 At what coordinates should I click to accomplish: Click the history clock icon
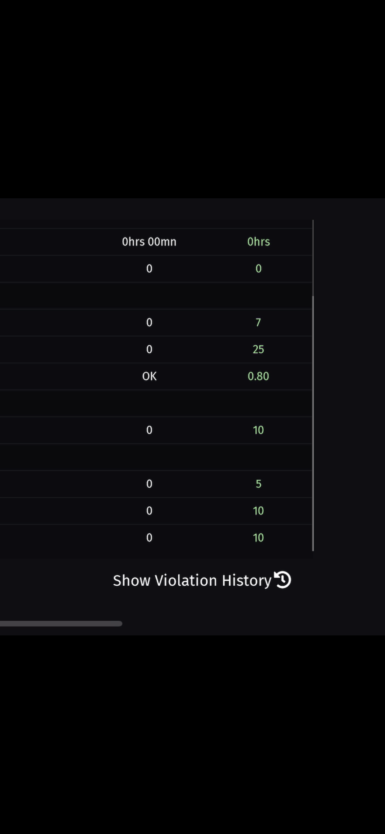click(283, 580)
